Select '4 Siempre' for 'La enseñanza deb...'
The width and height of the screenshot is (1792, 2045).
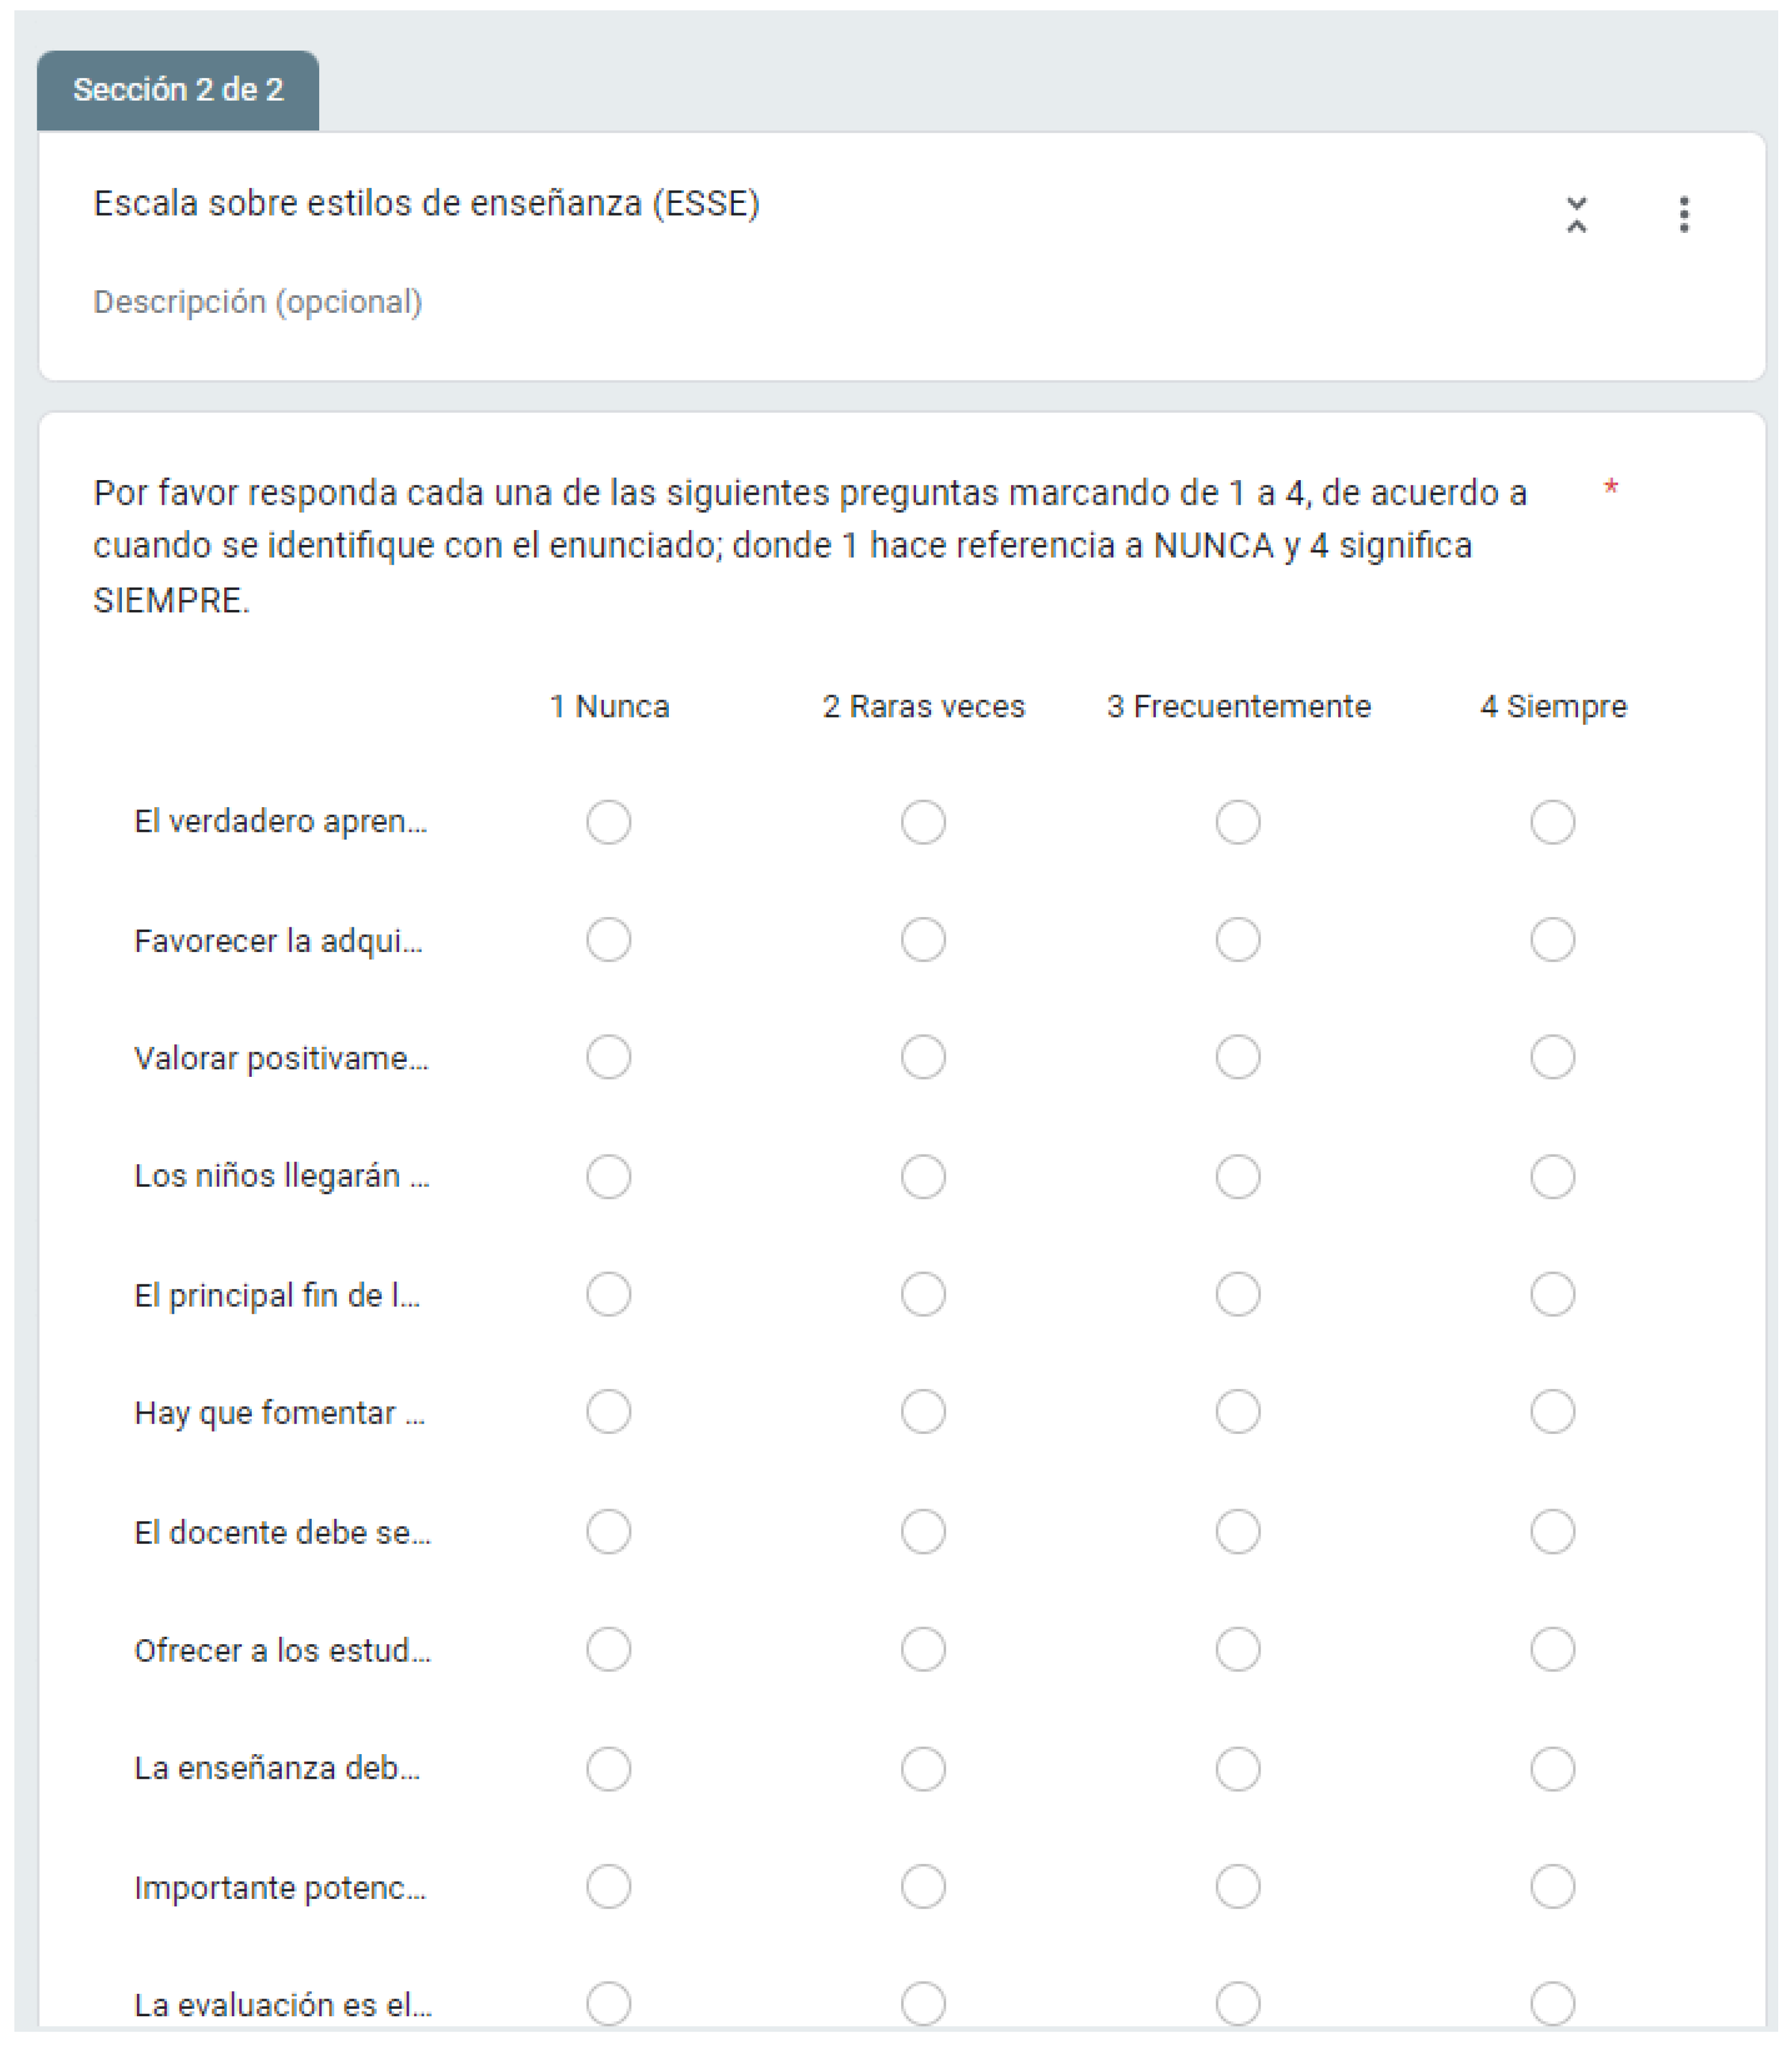[1552, 1768]
